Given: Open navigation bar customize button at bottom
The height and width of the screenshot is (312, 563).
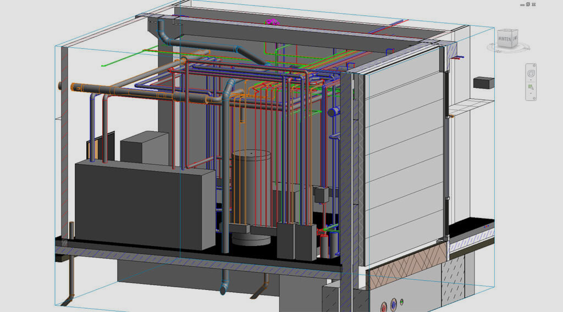Looking at the screenshot, I should pos(534,98).
